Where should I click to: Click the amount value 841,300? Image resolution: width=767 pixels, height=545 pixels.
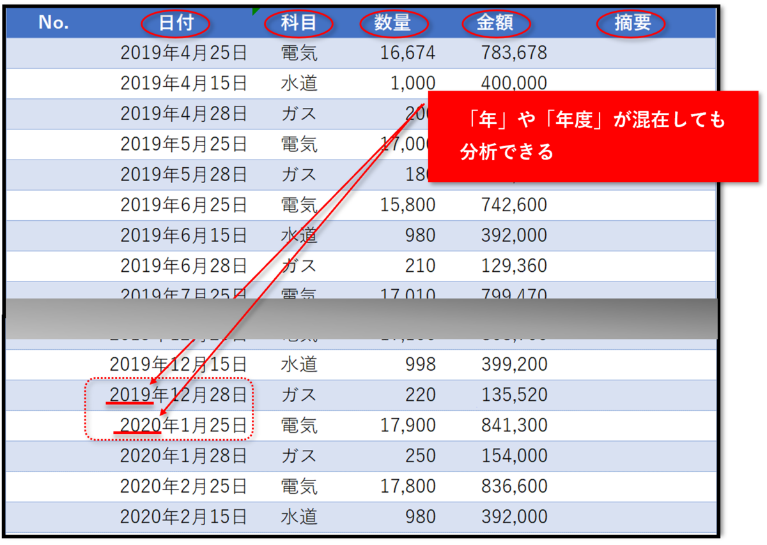[514, 425]
